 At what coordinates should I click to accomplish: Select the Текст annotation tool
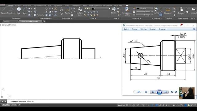[x=62, y=10]
